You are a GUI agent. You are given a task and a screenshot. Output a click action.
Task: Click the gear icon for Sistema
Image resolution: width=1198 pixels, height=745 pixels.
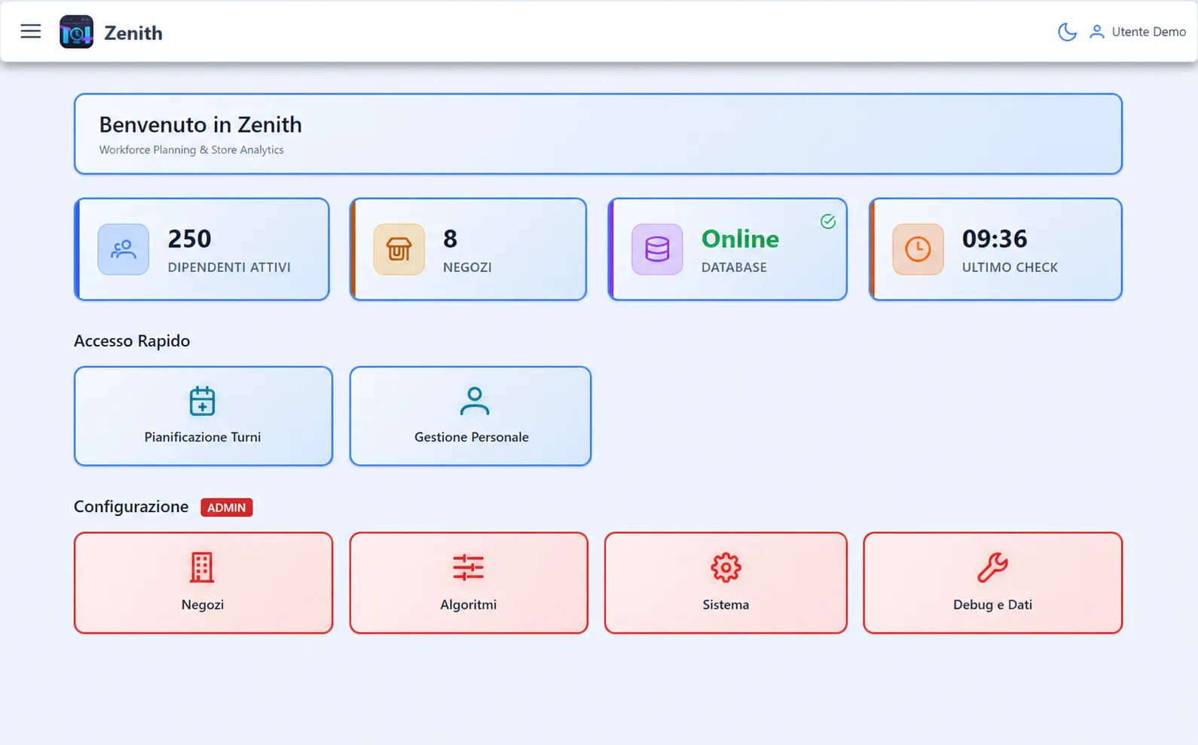click(726, 567)
